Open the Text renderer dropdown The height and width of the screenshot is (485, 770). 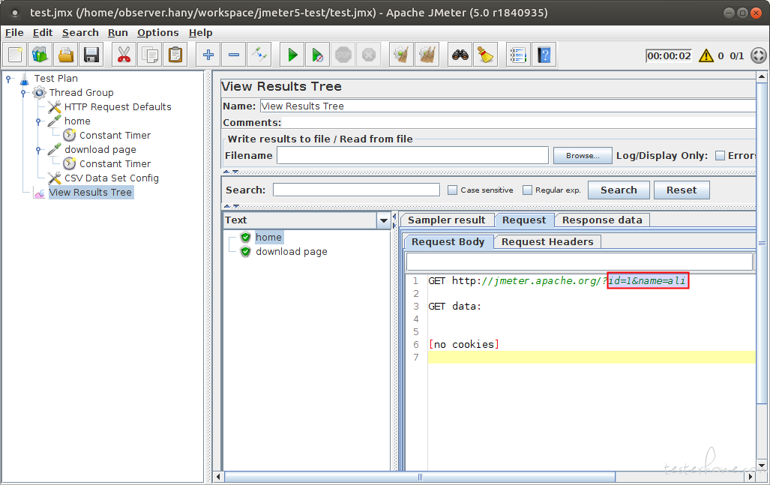[x=384, y=220]
